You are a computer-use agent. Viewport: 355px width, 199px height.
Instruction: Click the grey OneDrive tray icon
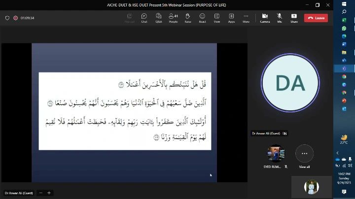pos(344,159)
